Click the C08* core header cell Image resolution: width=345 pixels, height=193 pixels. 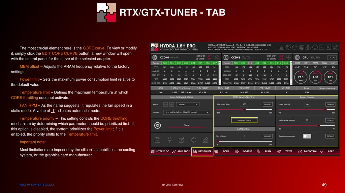236,63
